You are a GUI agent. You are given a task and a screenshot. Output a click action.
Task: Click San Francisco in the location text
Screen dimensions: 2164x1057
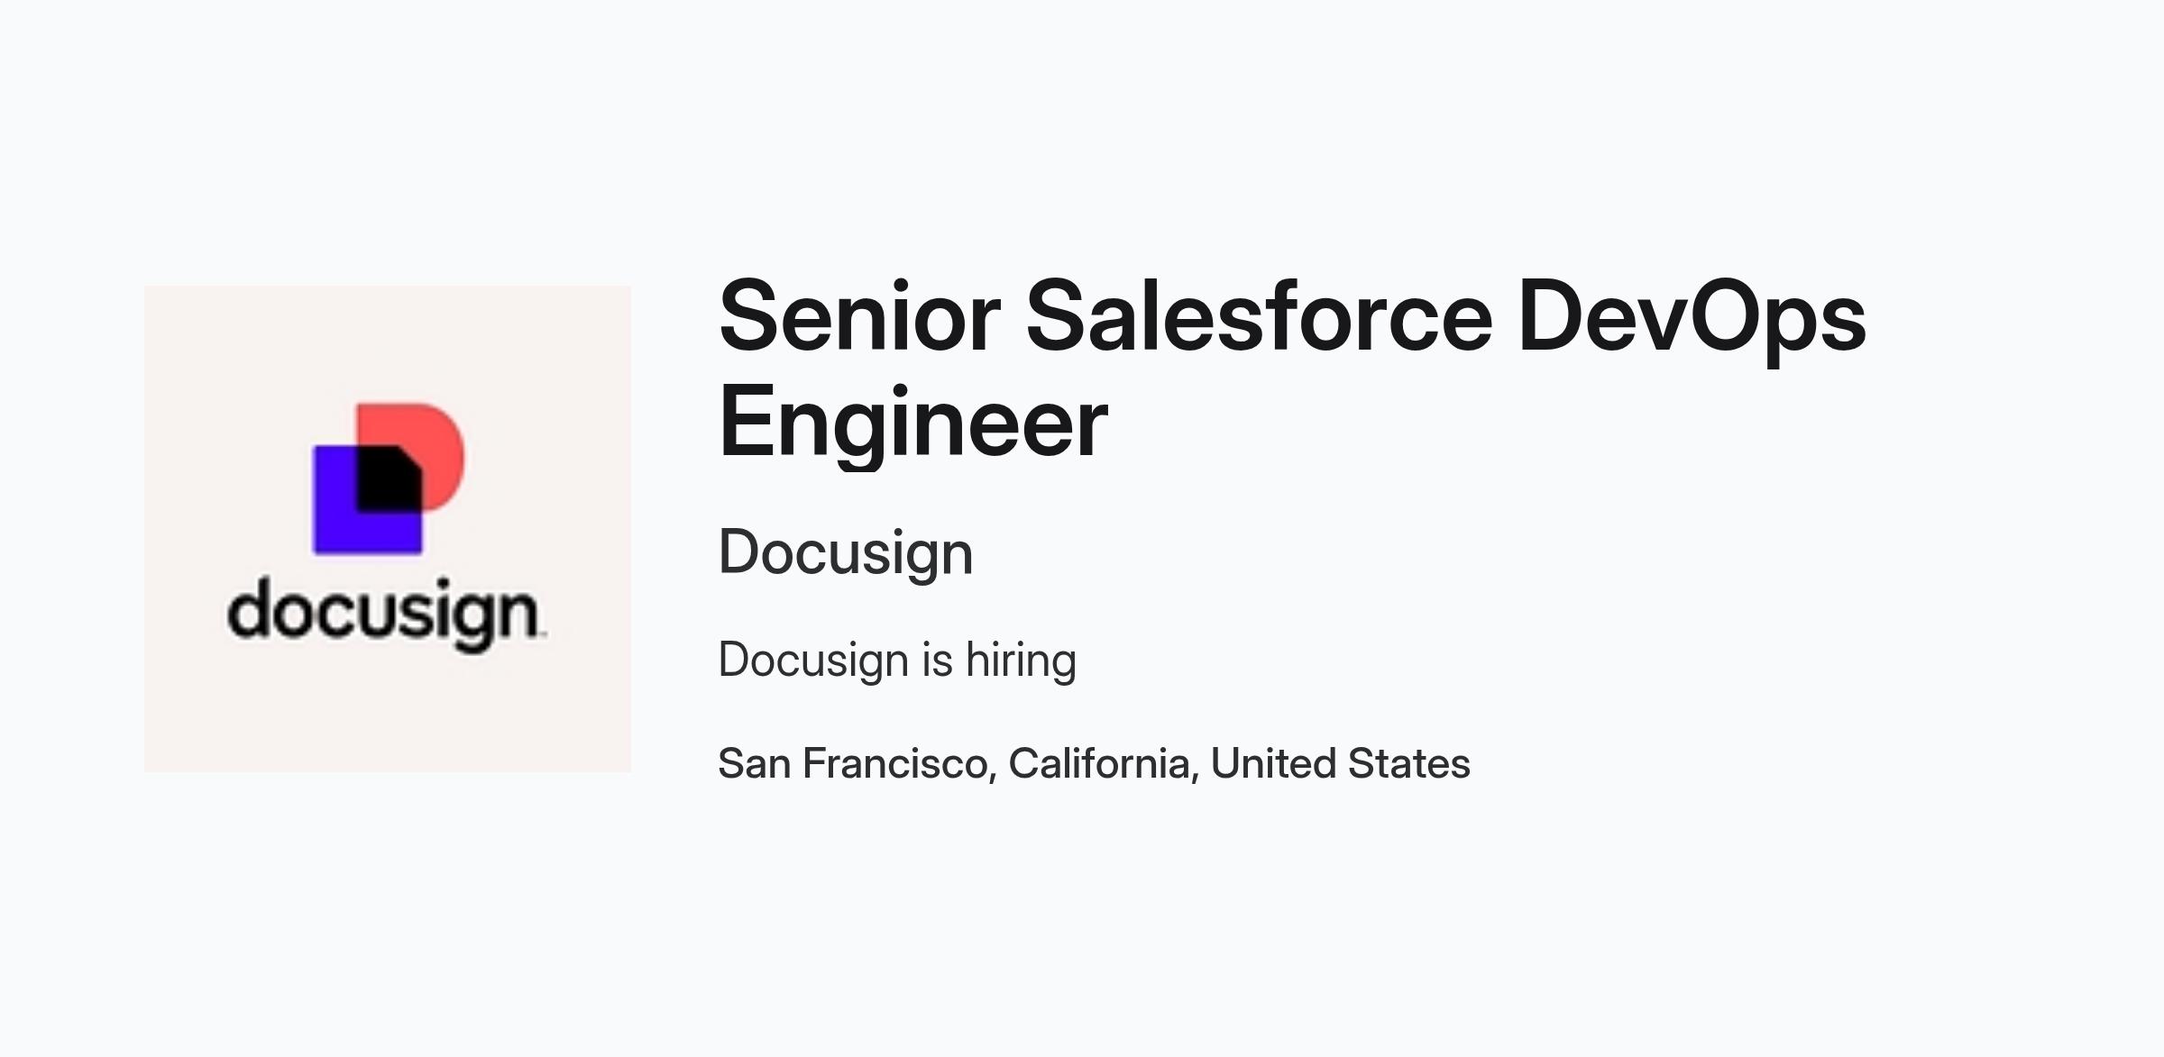(x=853, y=763)
